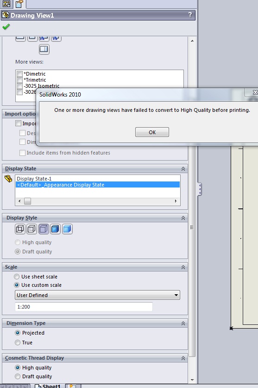Switch to the Sheet1 tab
The image size is (258, 388).
[48, 386]
